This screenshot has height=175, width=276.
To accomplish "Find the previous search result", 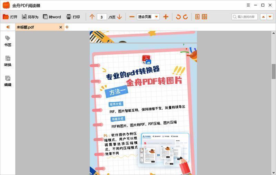I will click(x=263, y=17).
